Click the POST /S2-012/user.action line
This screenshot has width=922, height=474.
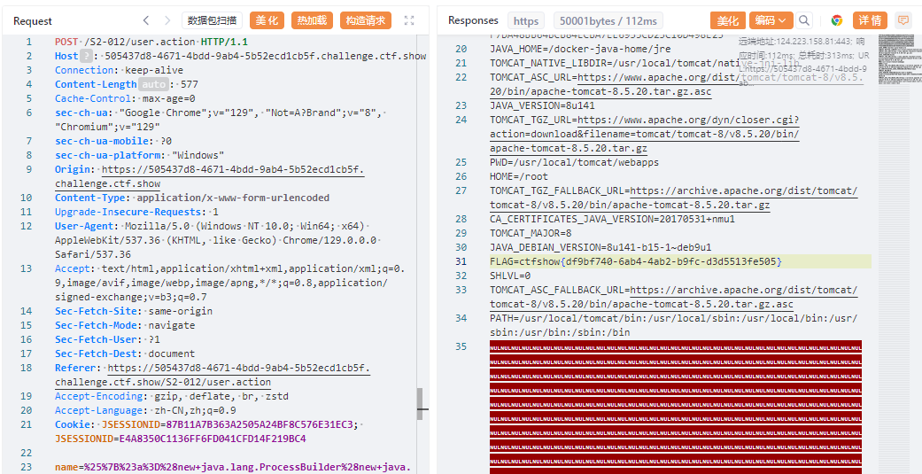pos(151,42)
